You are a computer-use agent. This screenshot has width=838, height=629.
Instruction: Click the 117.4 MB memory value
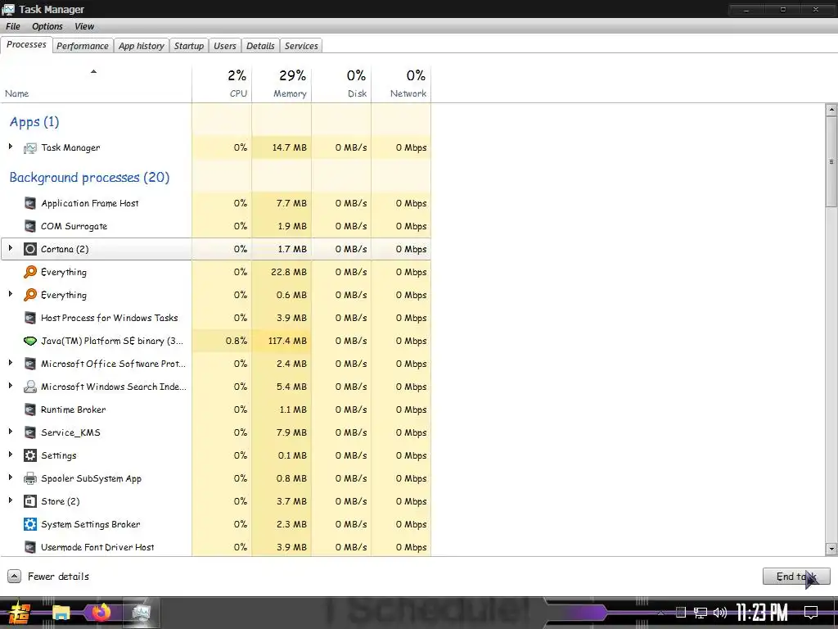click(x=287, y=341)
